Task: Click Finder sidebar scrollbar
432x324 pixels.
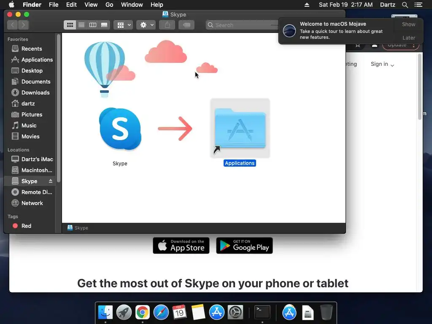Action: pos(58,108)
